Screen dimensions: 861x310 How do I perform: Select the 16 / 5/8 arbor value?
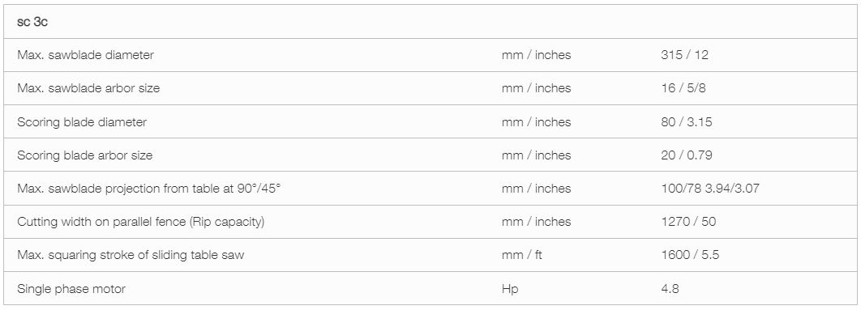click(x=683, y=88)
